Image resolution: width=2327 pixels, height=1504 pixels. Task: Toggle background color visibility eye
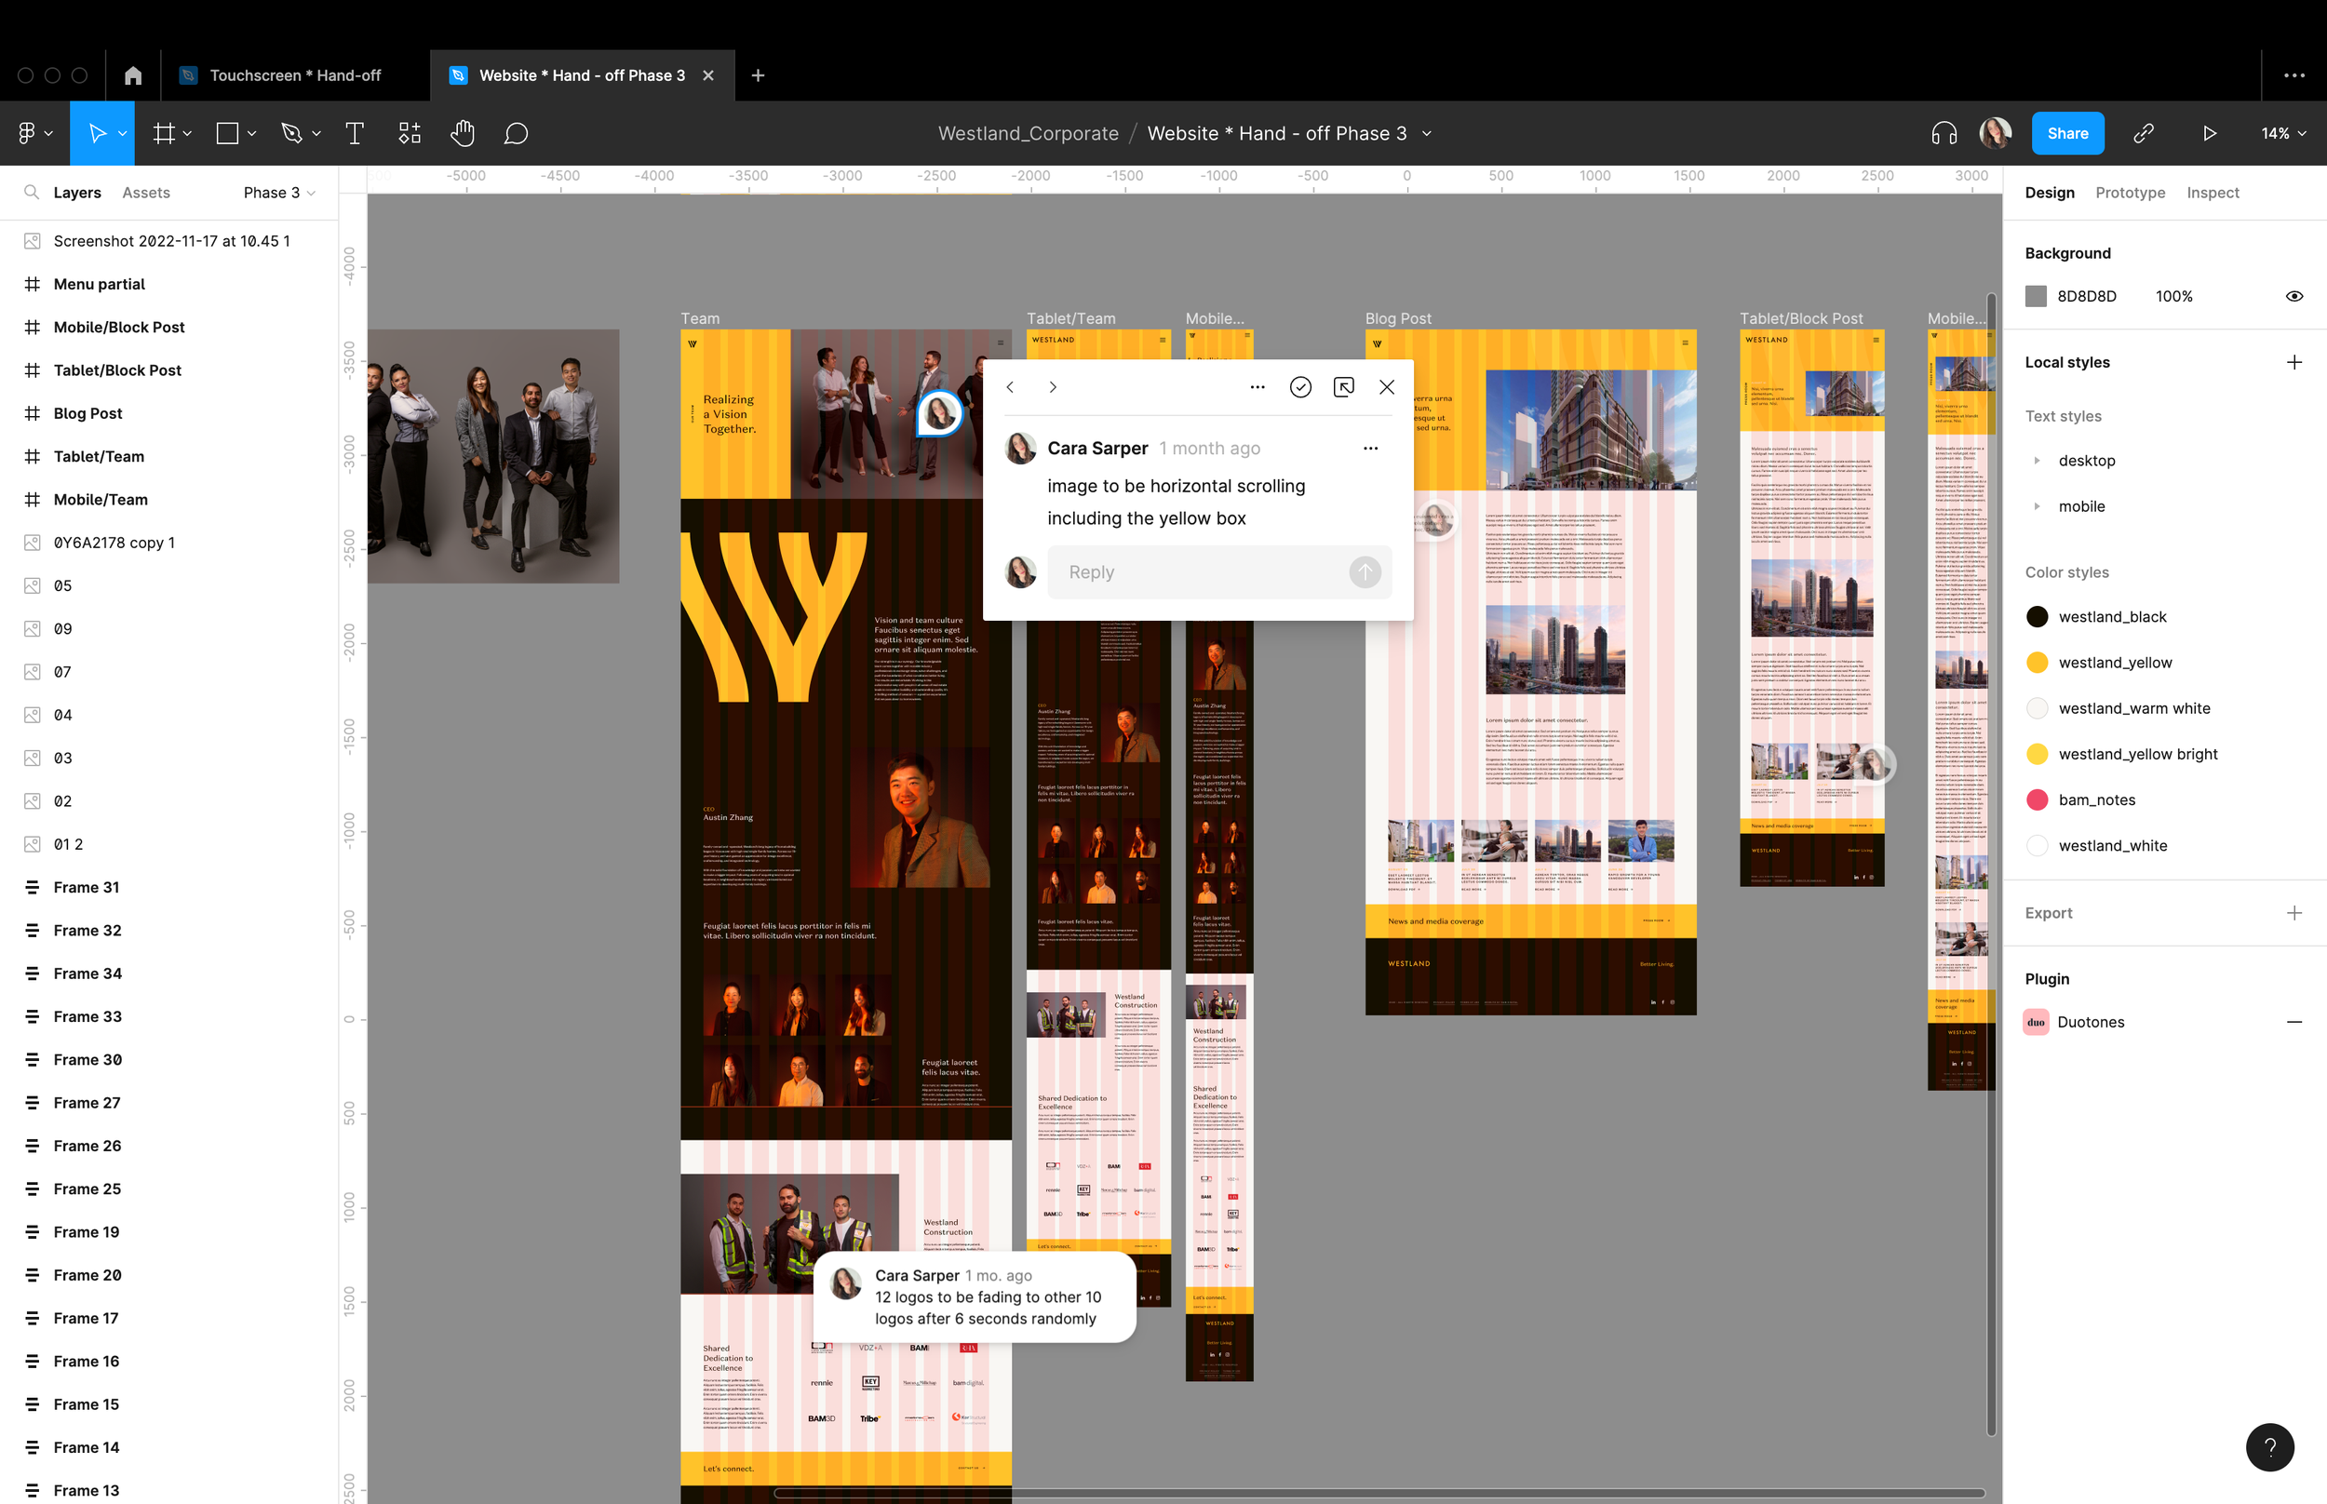2293,296
